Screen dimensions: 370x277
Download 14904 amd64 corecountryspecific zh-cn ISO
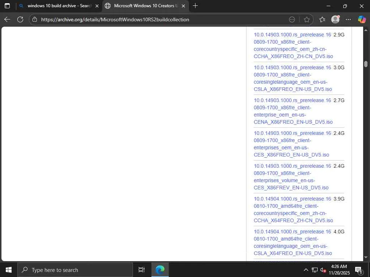[293, 210]
